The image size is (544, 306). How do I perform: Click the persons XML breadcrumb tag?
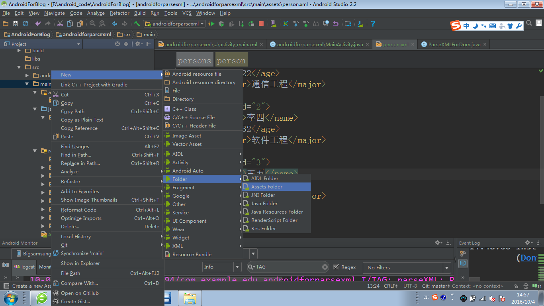pyautogui.click(x=195, y=61)
